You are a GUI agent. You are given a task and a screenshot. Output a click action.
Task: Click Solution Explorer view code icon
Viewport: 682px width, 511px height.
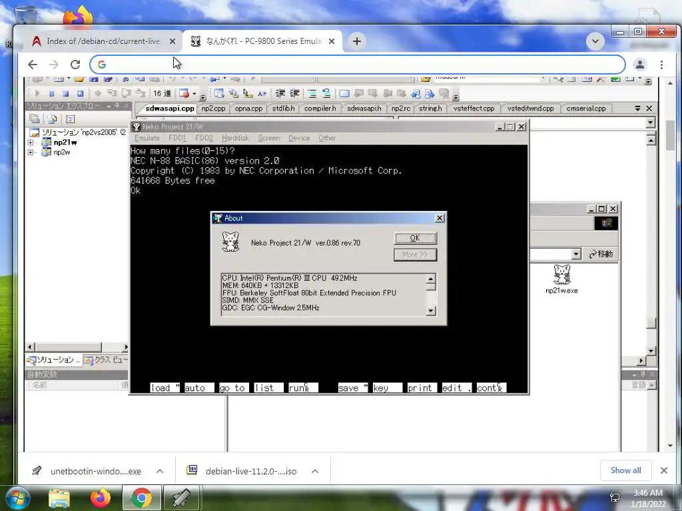click(70, 118)
